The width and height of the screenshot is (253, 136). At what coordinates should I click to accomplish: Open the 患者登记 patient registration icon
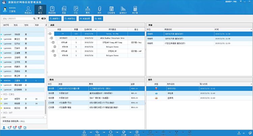pos(29,9)
